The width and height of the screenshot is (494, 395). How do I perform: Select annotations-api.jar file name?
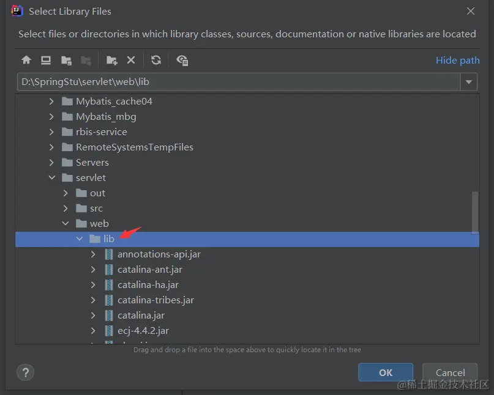click(x=159, y=254)
